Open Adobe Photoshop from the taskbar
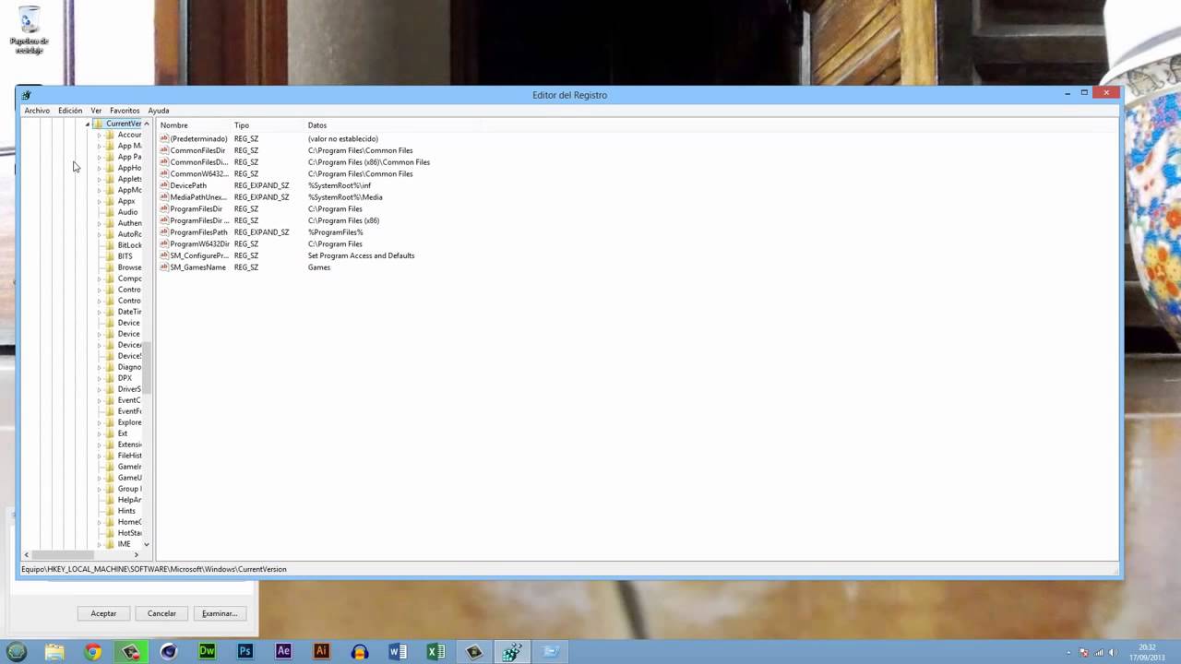The width and height of the screenshot is (1181, 664). (245, 652)
